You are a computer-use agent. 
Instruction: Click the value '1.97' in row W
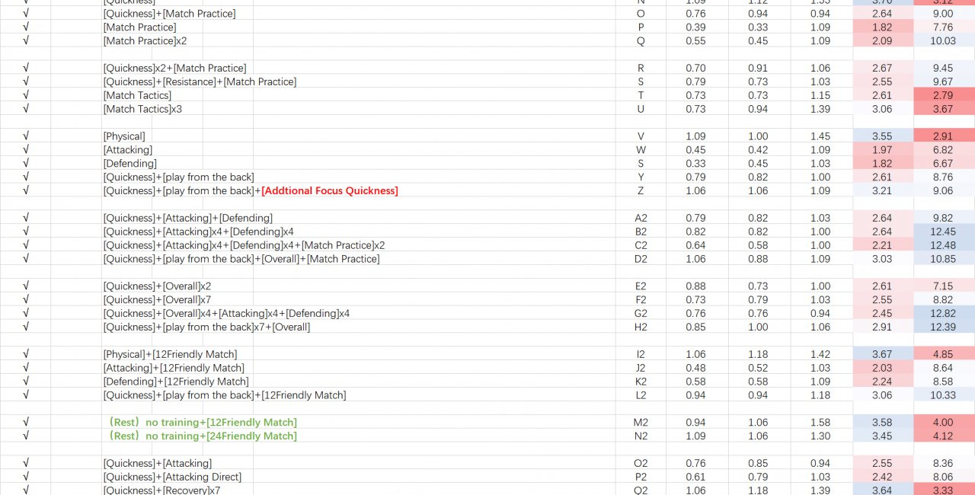coord(882,150)
